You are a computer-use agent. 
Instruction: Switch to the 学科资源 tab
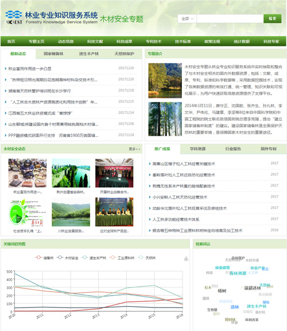click(x=197, y=149)
